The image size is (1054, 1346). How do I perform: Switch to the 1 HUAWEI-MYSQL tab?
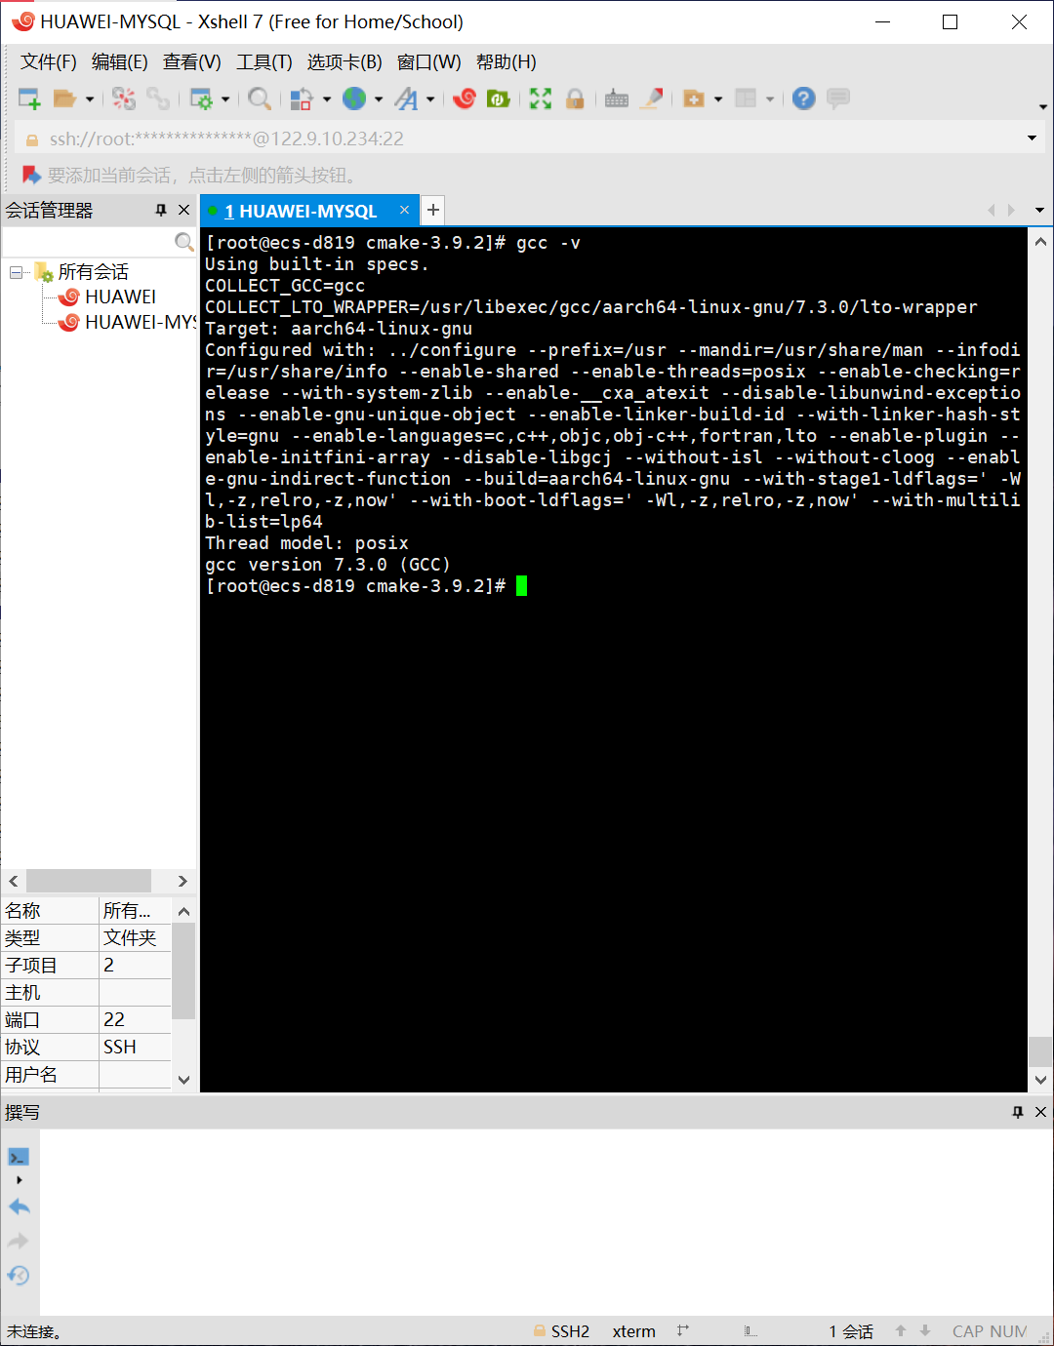tap(301, 211)
